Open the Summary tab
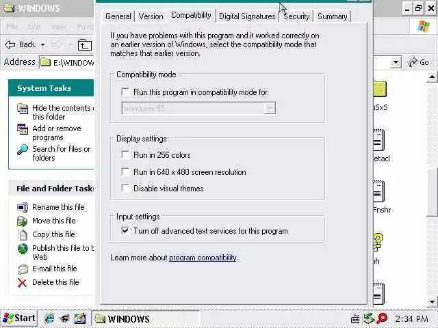 click(332, 16)
